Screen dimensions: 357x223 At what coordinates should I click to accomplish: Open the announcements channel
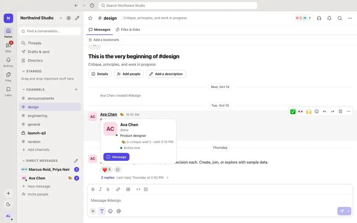(x=50, y=98)
